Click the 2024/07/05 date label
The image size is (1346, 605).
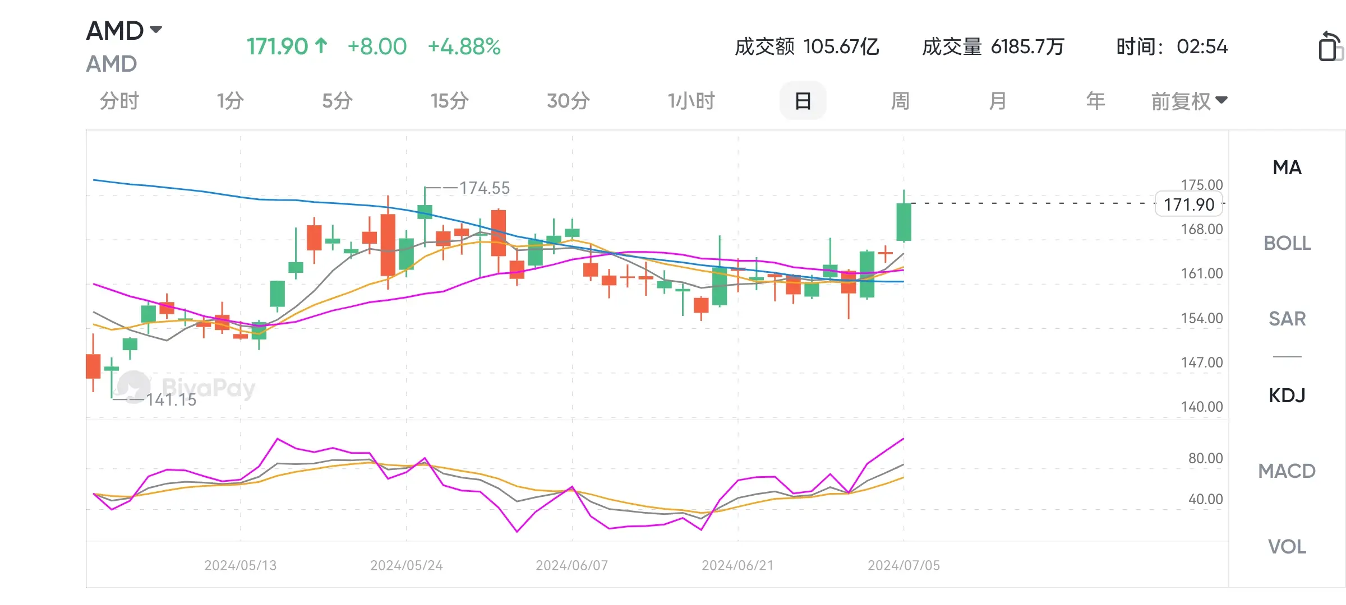click(904, 565)
